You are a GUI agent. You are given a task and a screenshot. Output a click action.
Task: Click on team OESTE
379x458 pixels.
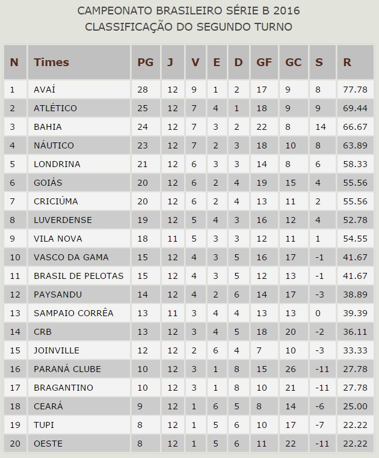pos(48,444)
